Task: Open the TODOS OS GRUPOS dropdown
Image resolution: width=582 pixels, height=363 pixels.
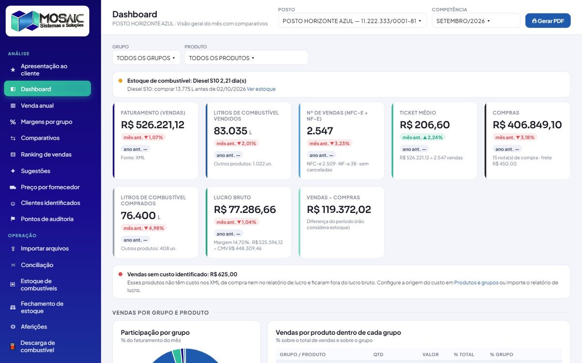Action: 146,58
